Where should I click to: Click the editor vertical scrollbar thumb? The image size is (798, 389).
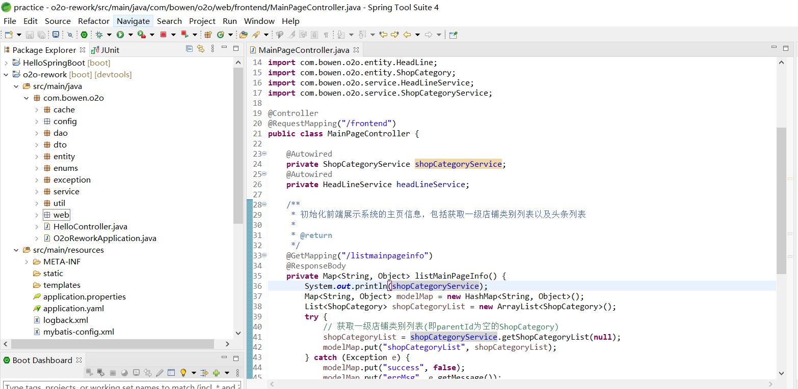point(781,200)
